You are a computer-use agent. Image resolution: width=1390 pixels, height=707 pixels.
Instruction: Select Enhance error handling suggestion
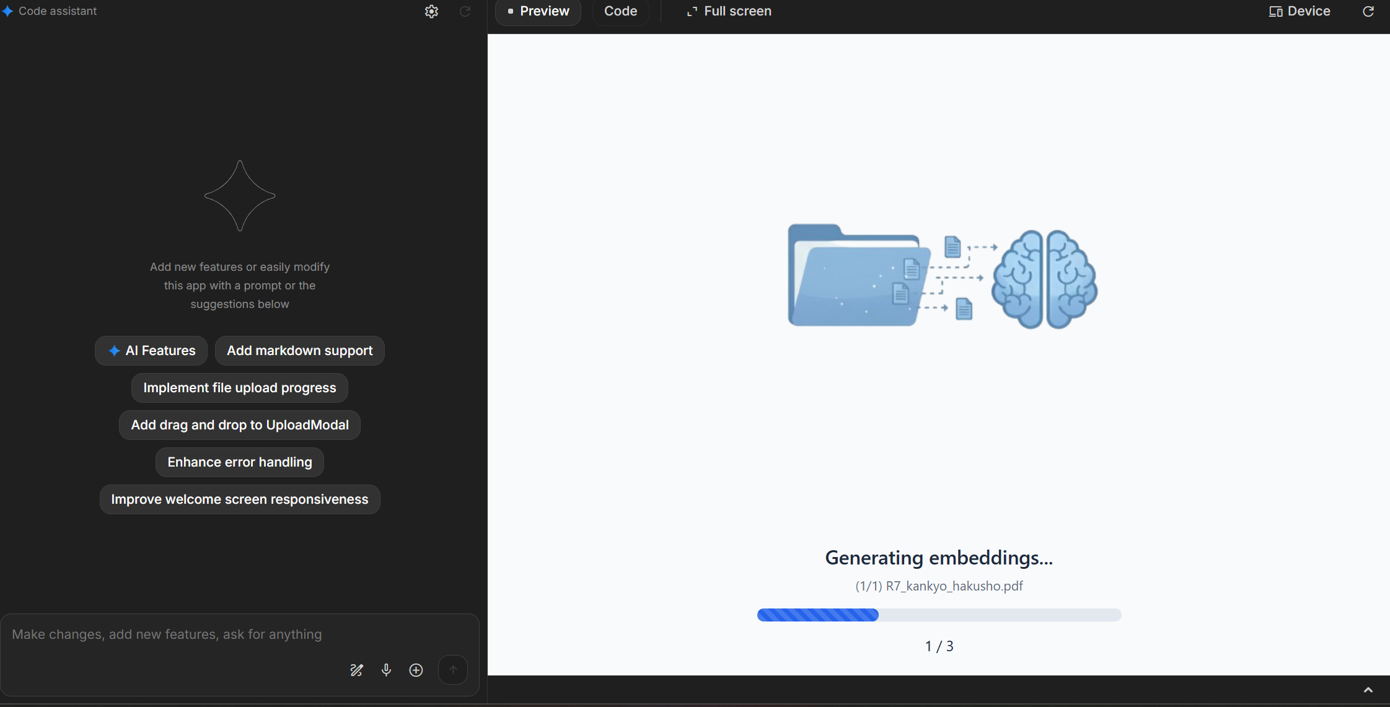(x=239, y=462)
